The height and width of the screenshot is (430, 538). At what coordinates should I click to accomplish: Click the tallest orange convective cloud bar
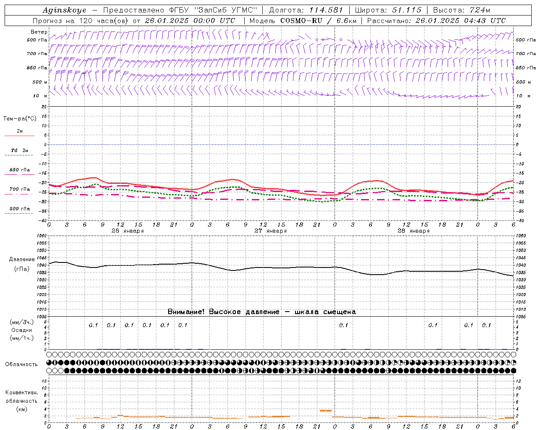click(326, 411)
